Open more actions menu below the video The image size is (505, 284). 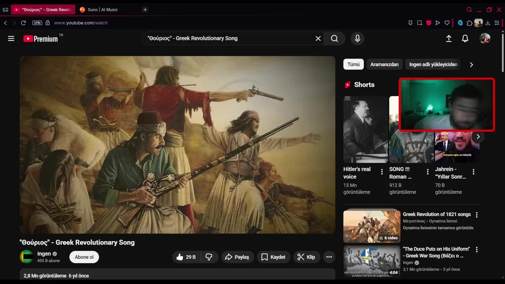click(x=329, y=257)
